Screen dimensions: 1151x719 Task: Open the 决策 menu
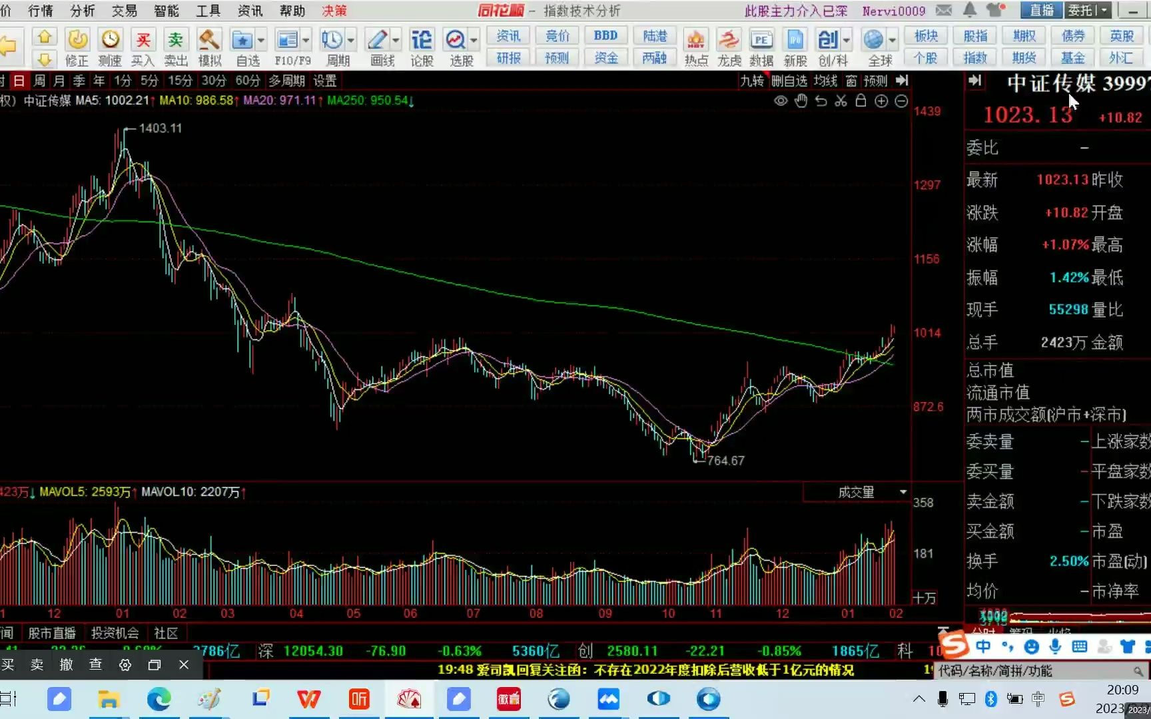pyautogui.click(x=334, y=10)
